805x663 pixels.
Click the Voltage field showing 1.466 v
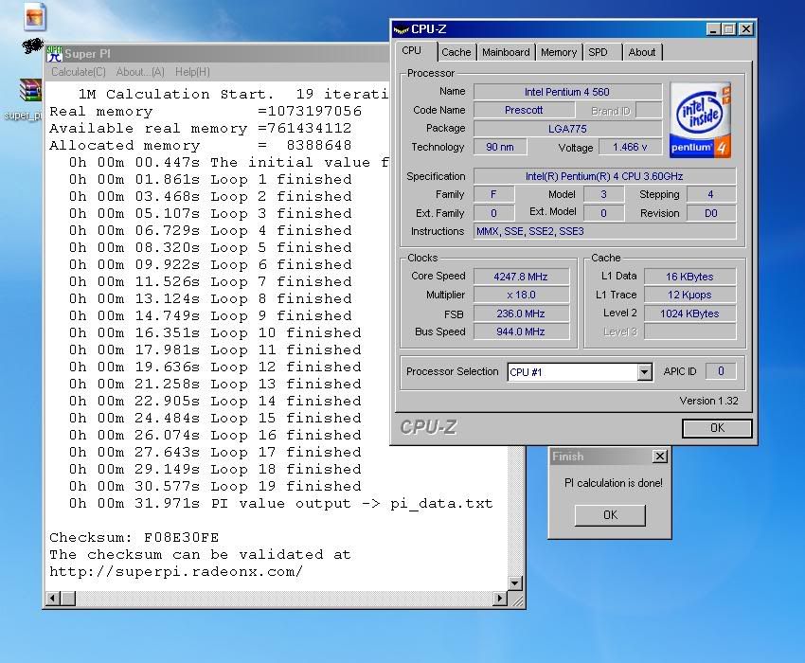pyautogui.click(x=630, y=148)
